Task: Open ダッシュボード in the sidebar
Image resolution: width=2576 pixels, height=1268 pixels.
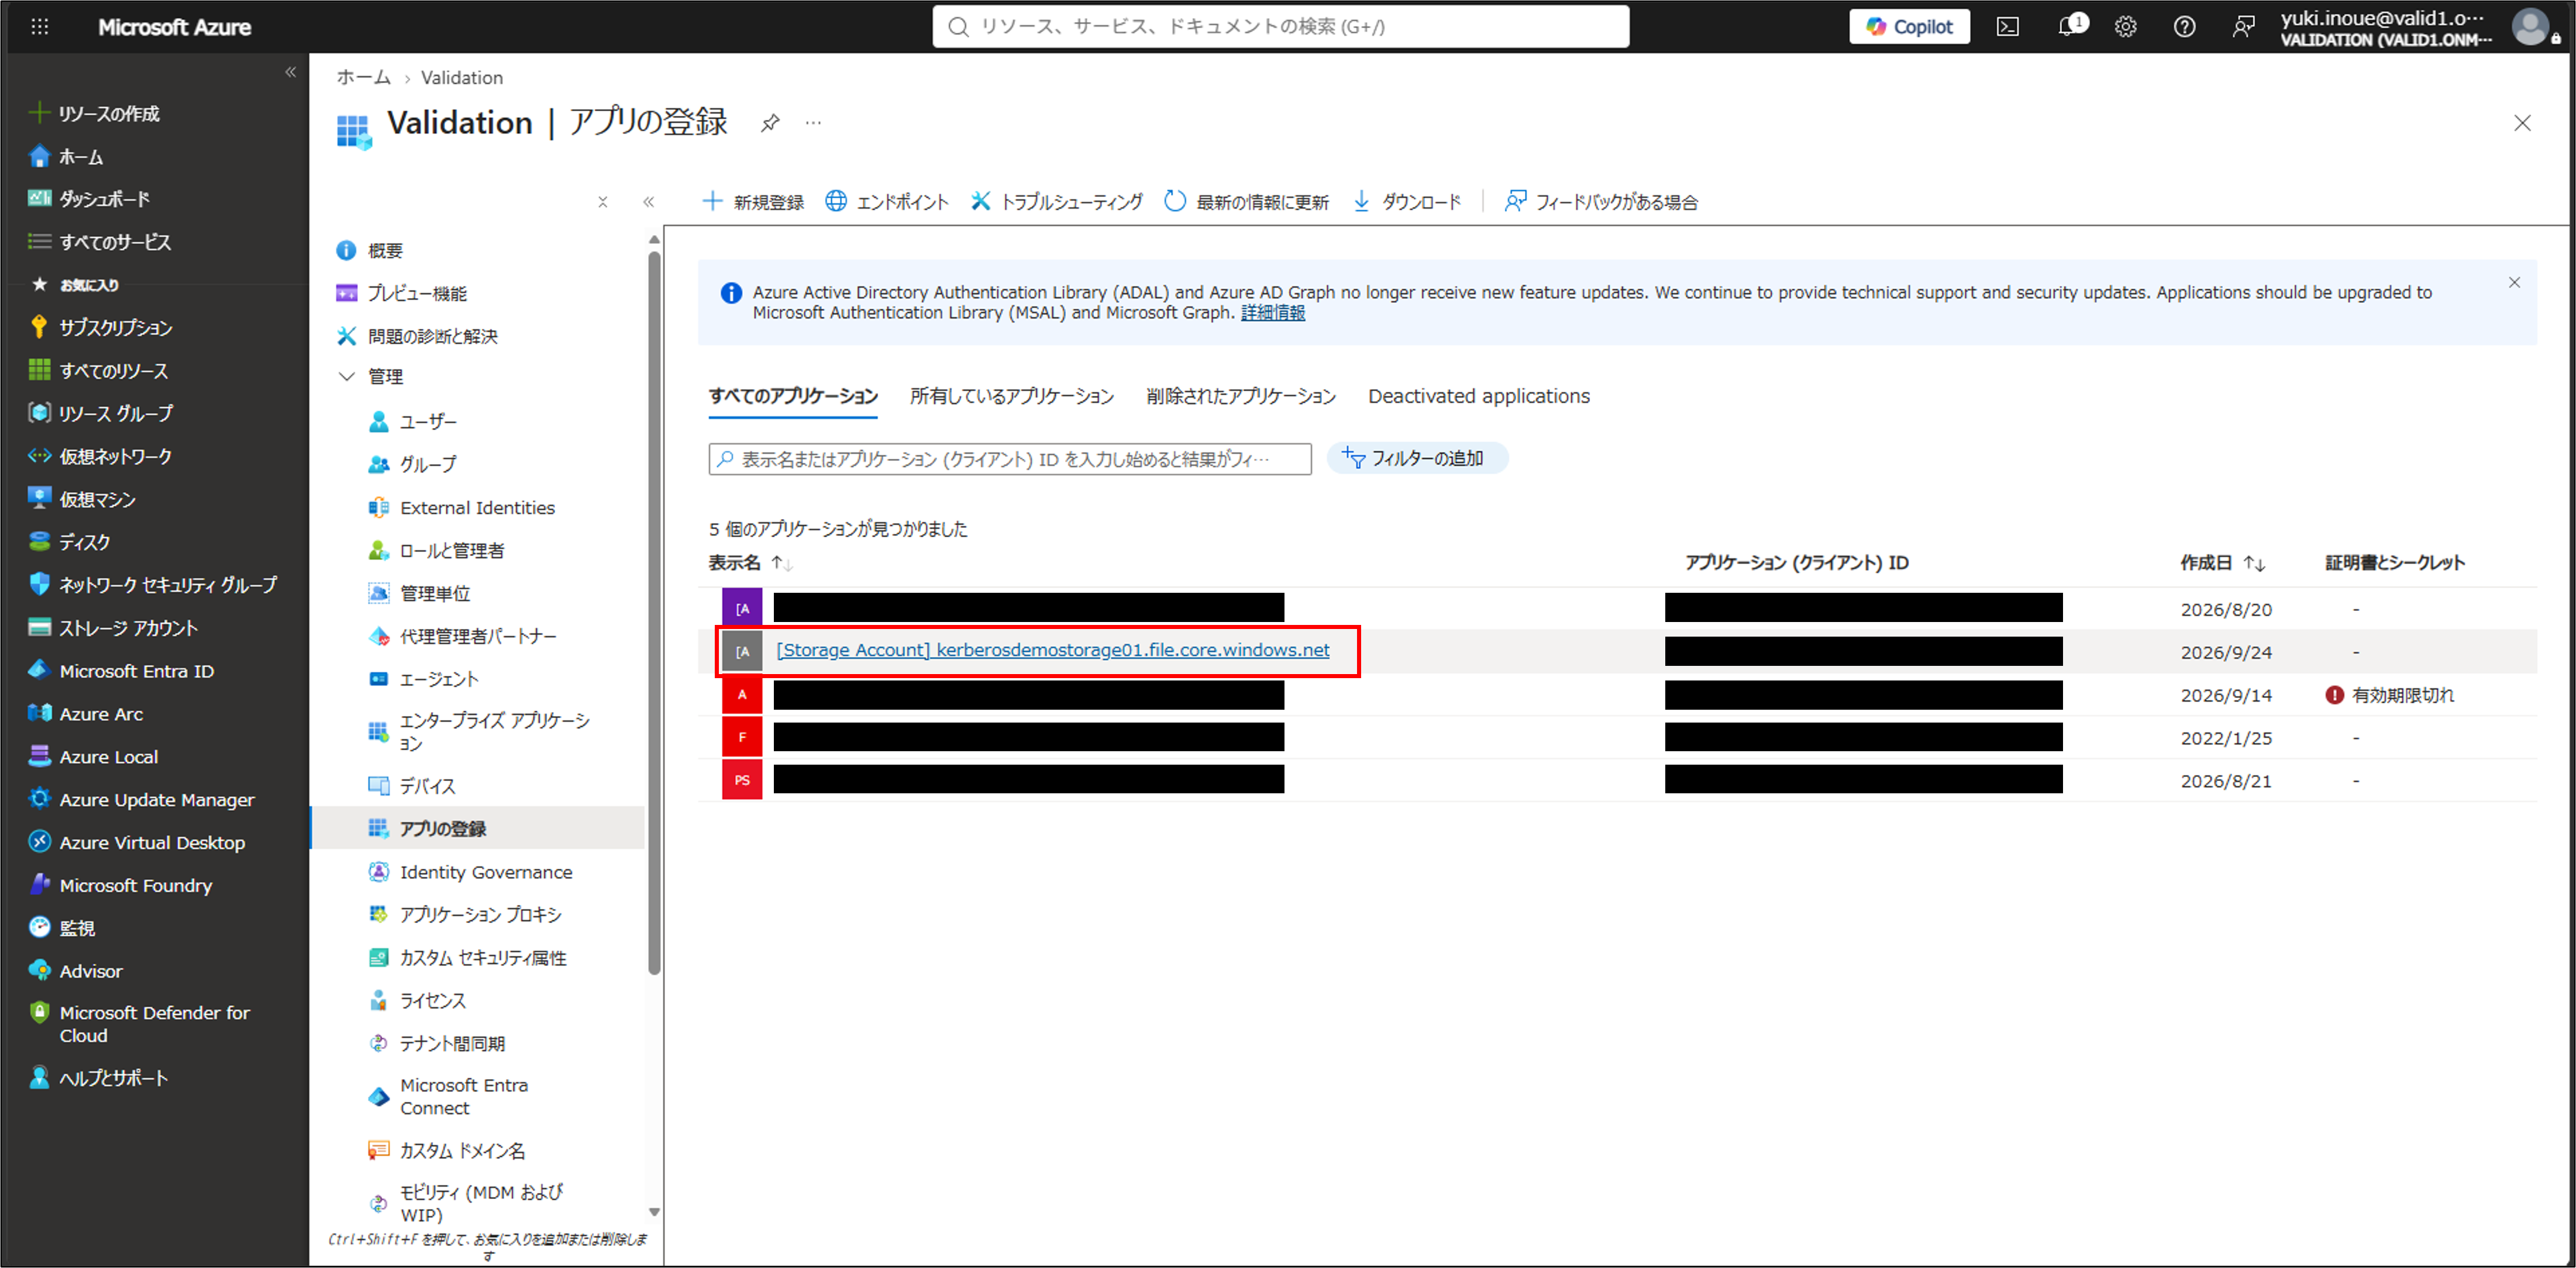Action: click(90, 199)
